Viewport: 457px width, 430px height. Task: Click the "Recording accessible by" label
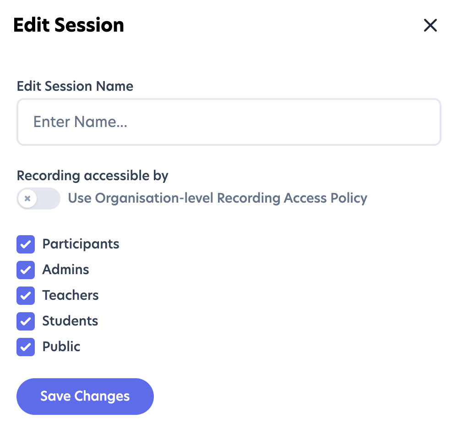(x=92, y=176)
